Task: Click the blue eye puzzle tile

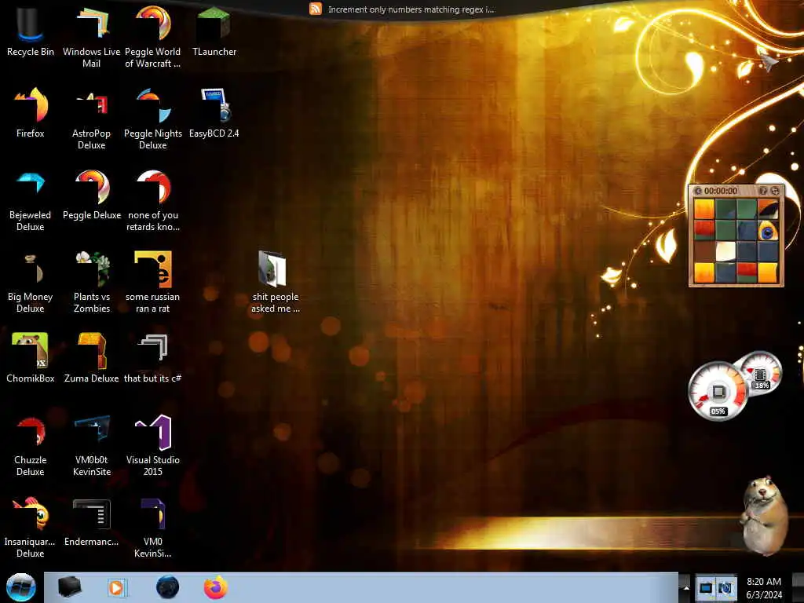Action: (768, 231)
